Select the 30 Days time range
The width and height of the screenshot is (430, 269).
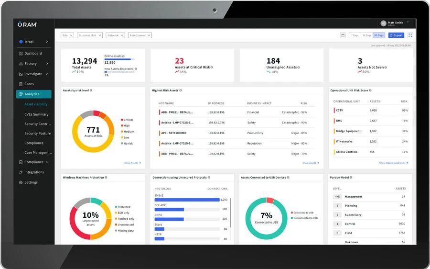[366, 35]
